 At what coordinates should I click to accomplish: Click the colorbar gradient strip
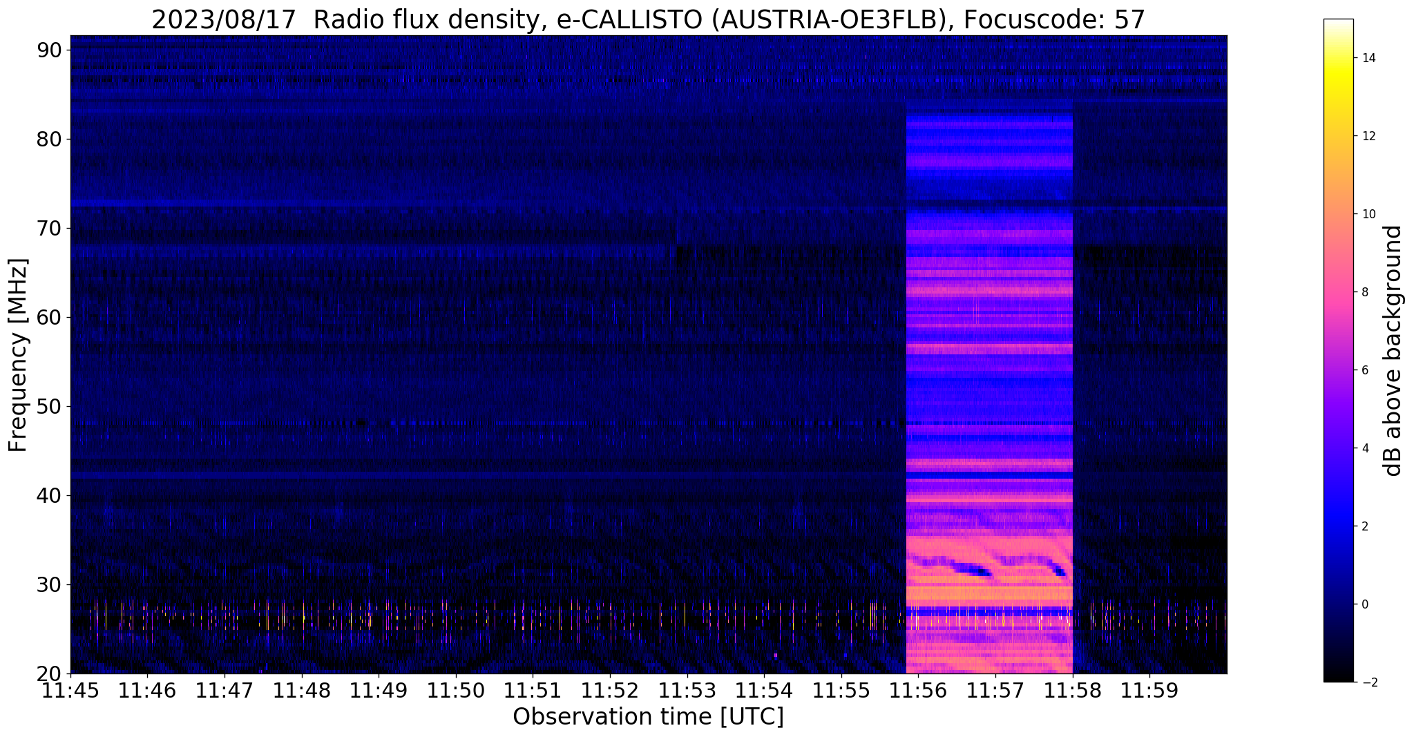click(1338, 350)
